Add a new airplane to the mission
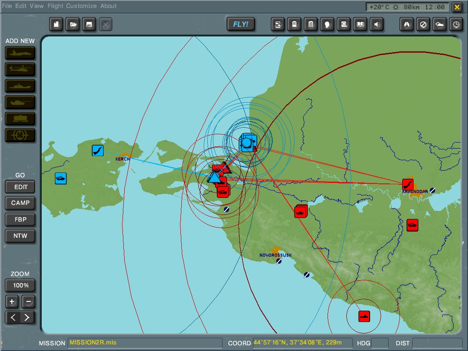This screenshot has width=468, height=351. point(20,53)
